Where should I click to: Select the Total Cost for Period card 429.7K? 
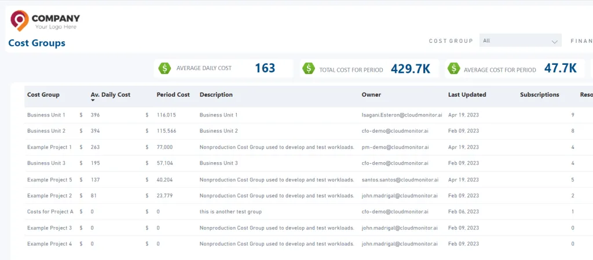point(369,68)
